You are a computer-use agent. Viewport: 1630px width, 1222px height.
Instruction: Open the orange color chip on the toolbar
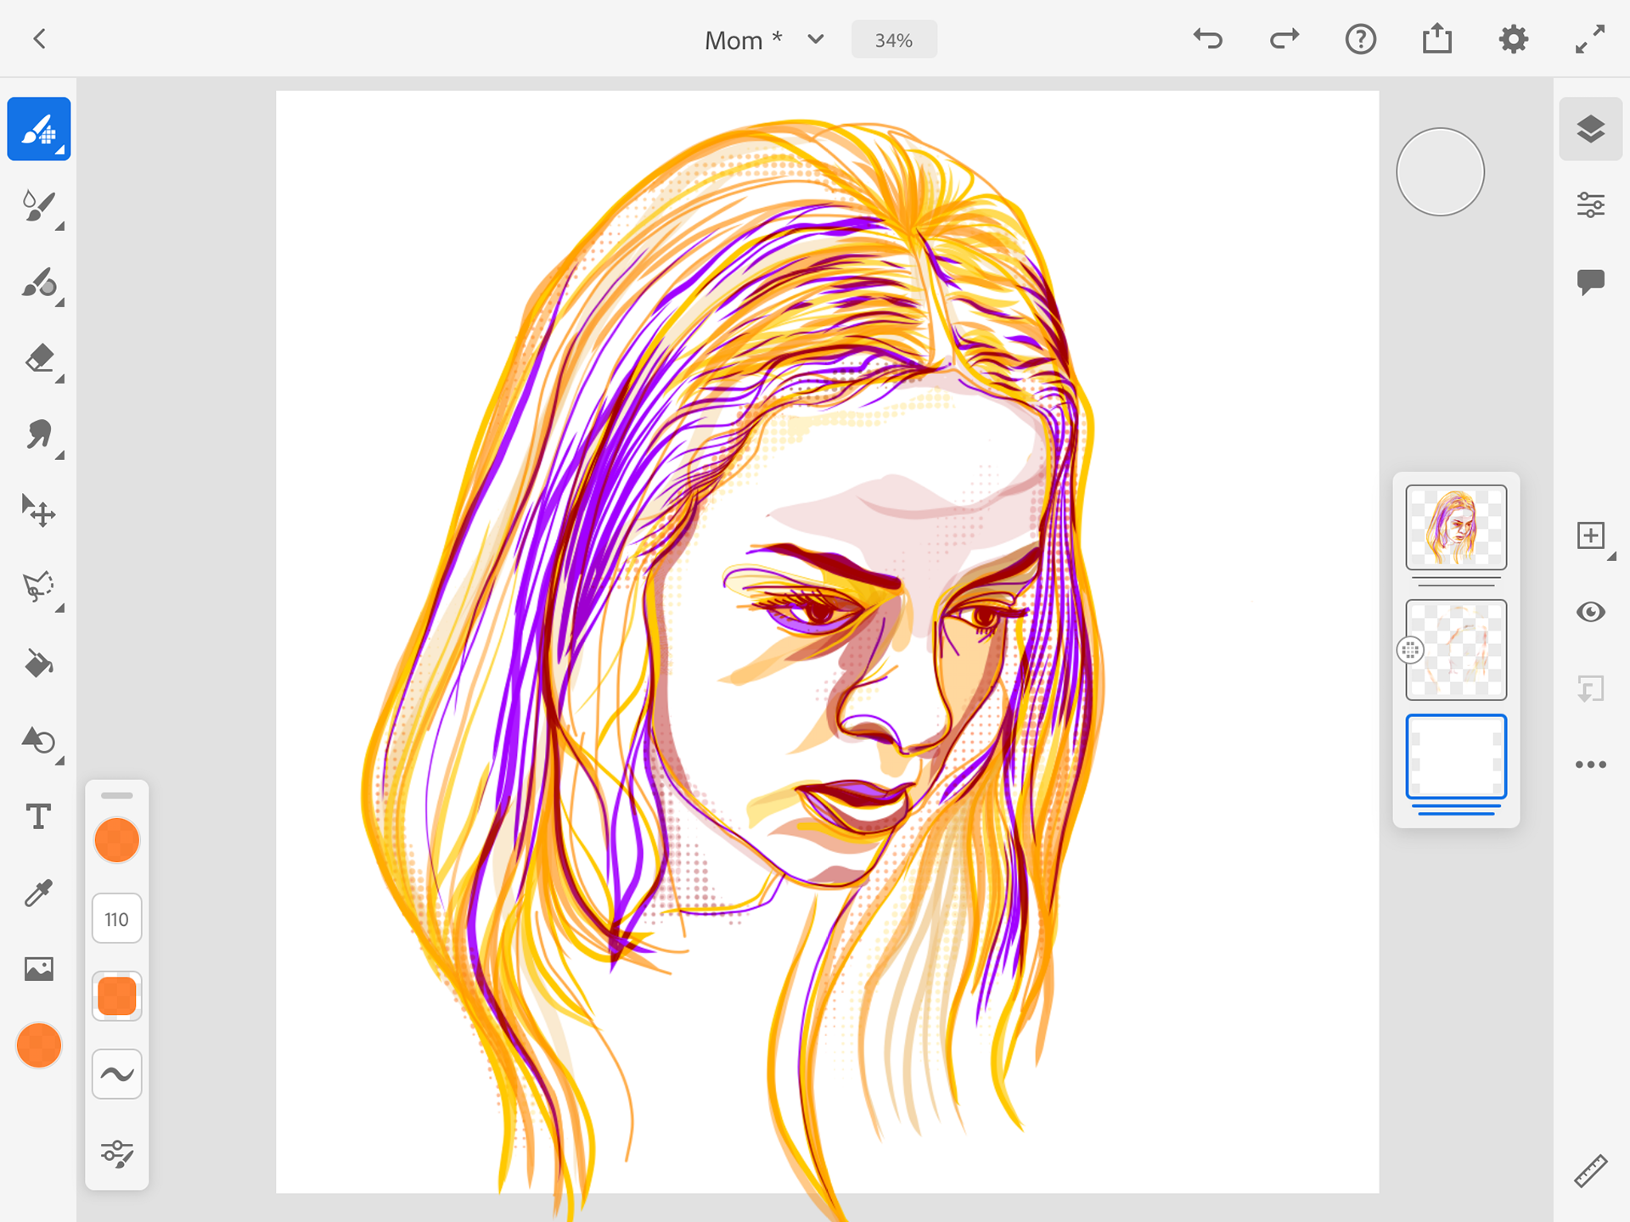39,1045
